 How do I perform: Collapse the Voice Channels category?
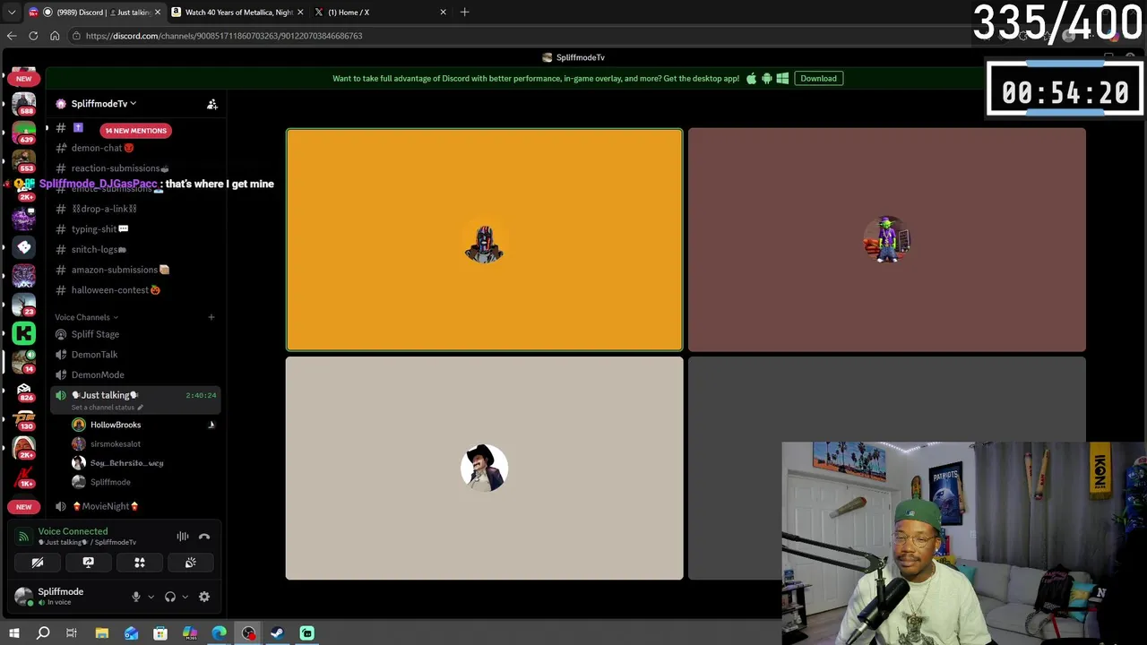coord(86,317)
